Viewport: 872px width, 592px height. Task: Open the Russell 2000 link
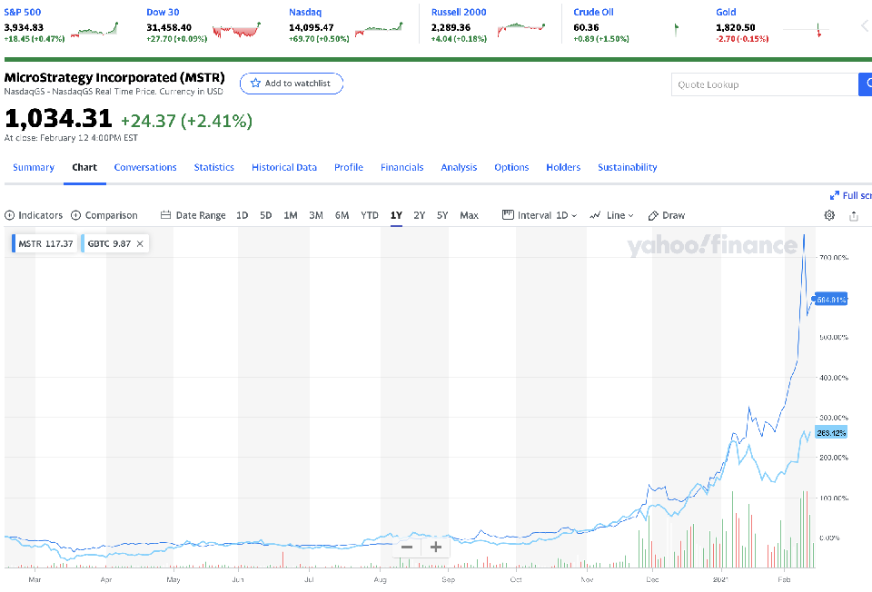coord(459,12)
